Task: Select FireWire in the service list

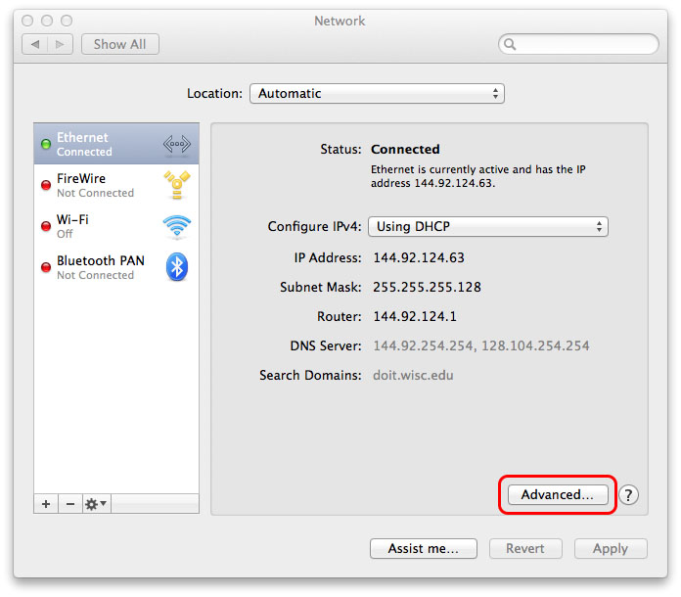Action: click(116, 185)
